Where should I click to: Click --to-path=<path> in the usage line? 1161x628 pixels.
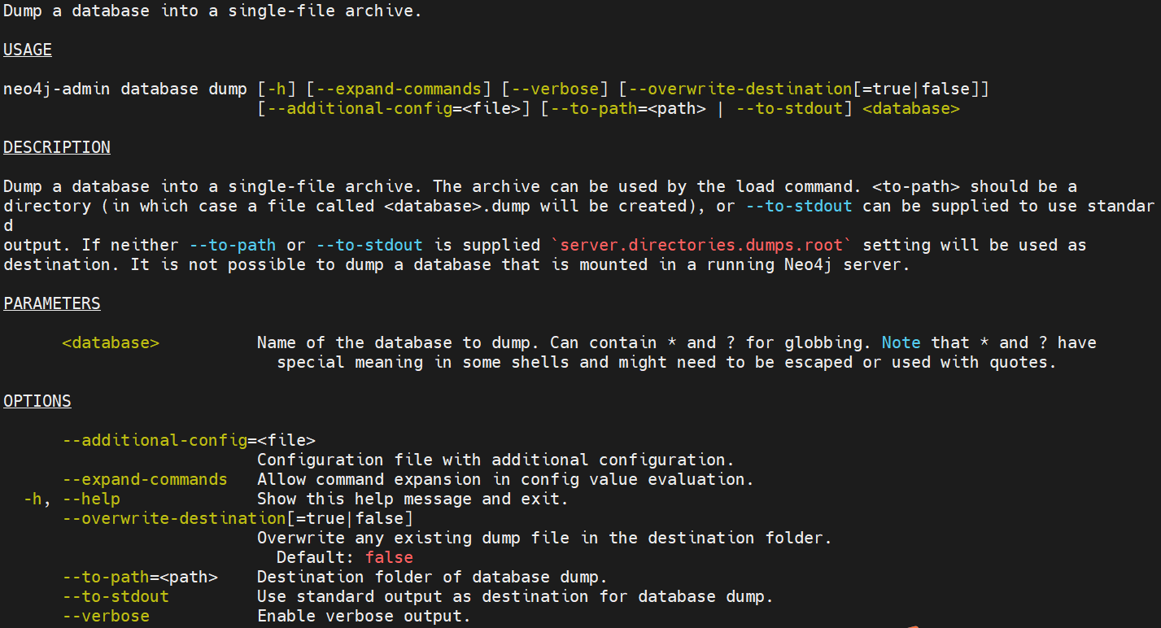[628, 108]
